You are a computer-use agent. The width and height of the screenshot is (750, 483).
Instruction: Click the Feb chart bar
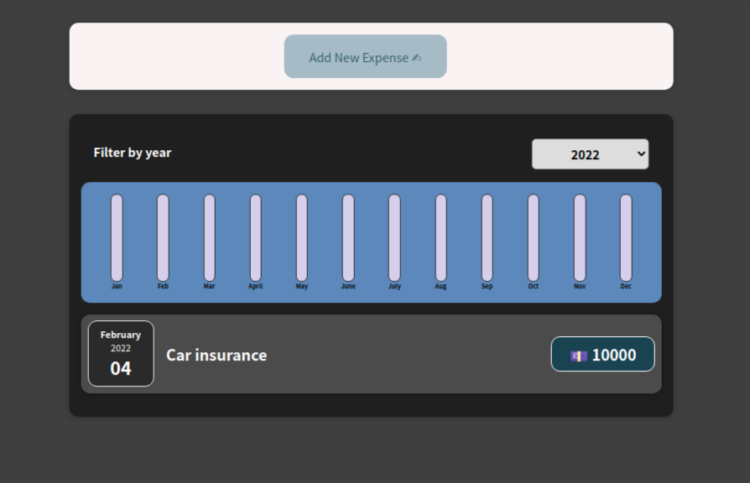click(163, 237)
